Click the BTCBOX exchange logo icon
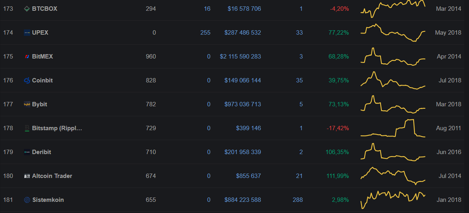Screen dimensions: 469x213 pos(27,9)
